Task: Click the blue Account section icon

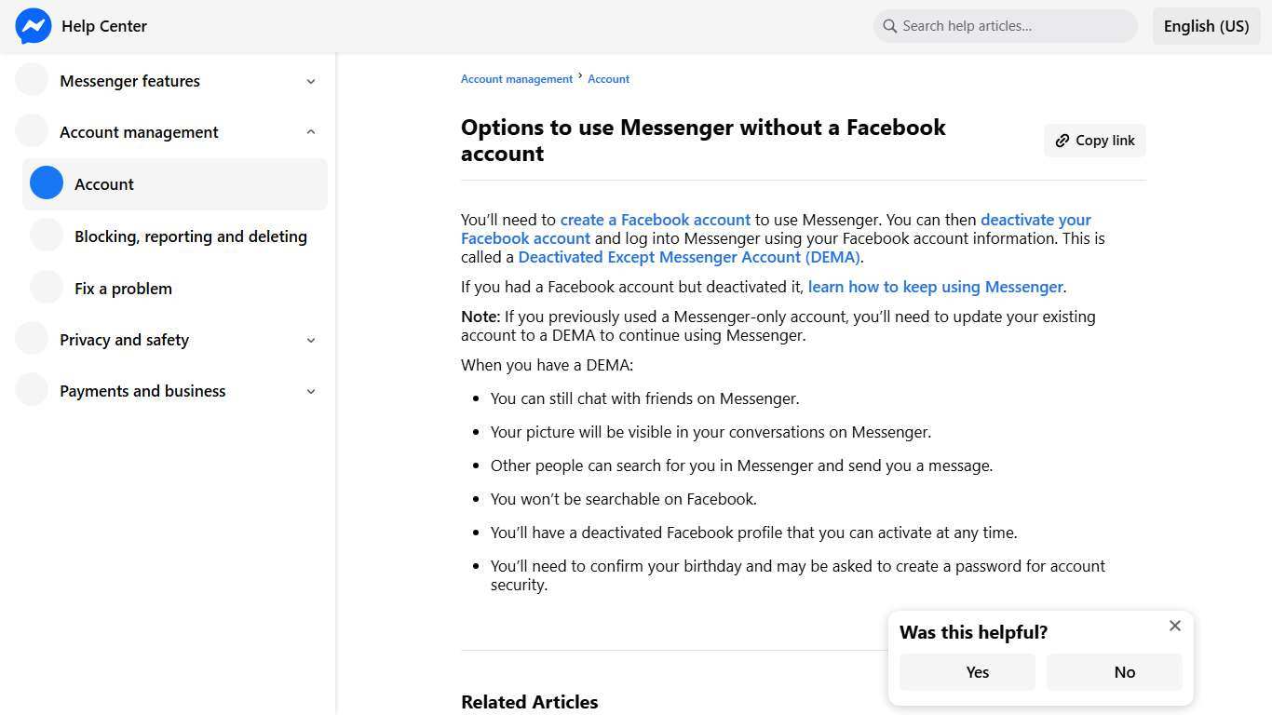Action: pyautogui.click(x=46, y=183)
